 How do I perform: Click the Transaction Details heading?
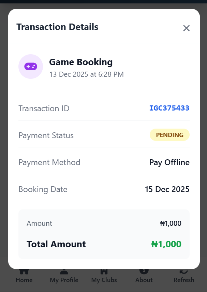click(x=57, y=27)
